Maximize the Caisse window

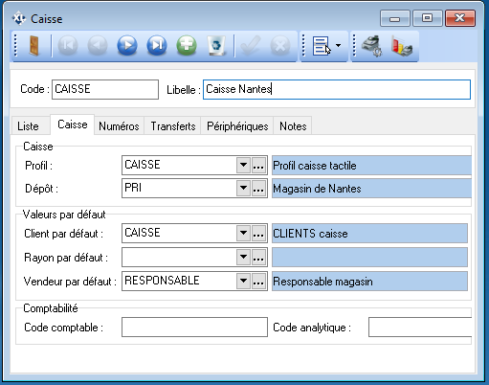428,18
